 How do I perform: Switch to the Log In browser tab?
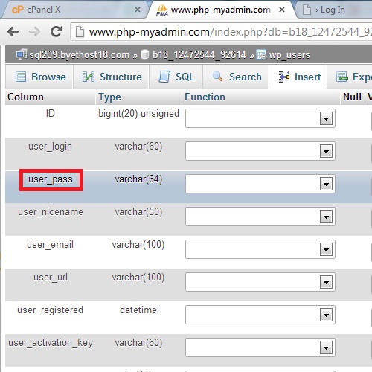[333, 10]
